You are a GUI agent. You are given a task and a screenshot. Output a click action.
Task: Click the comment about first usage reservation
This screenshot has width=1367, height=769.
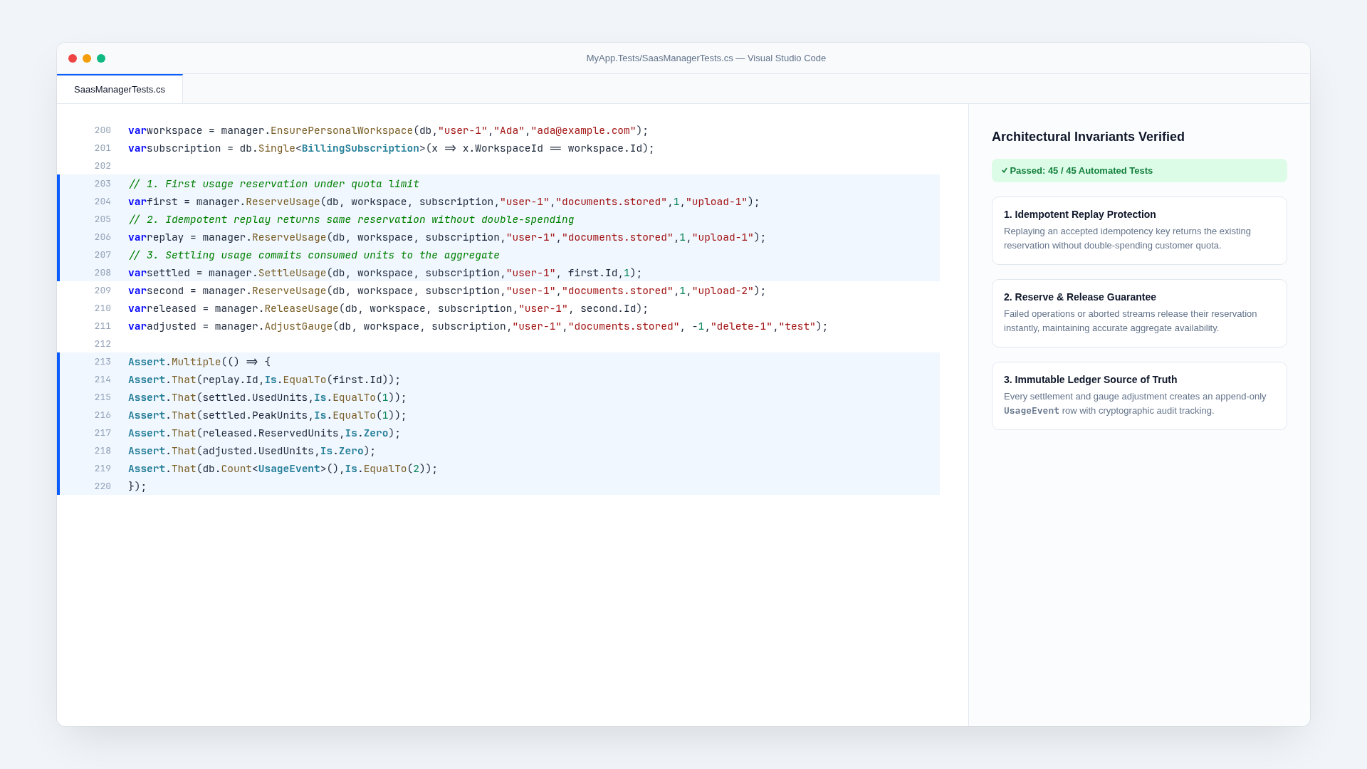274,184
